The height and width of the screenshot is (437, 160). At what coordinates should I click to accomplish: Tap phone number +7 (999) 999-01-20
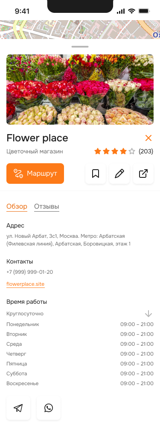[30, 272]
